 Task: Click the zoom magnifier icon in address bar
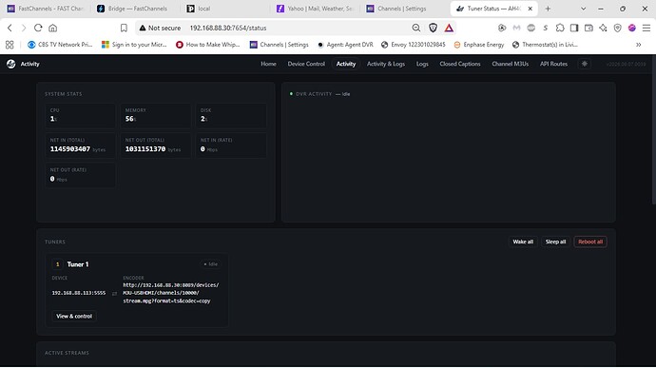[x=415, y=28]
